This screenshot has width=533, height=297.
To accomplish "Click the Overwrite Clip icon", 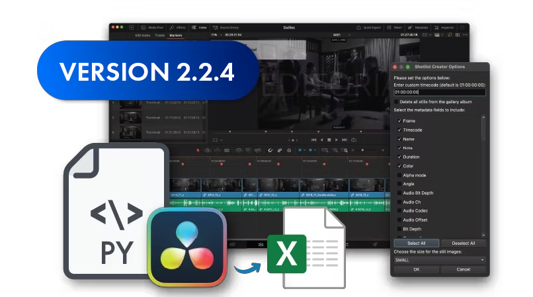I will 248,150.
